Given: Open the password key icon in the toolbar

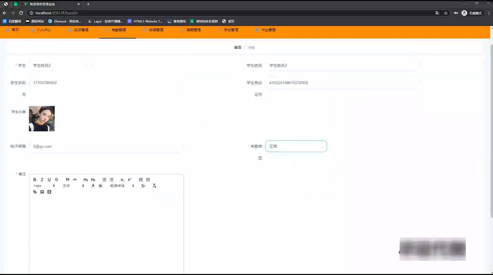Looking at the screenshot, I should 456,13.
